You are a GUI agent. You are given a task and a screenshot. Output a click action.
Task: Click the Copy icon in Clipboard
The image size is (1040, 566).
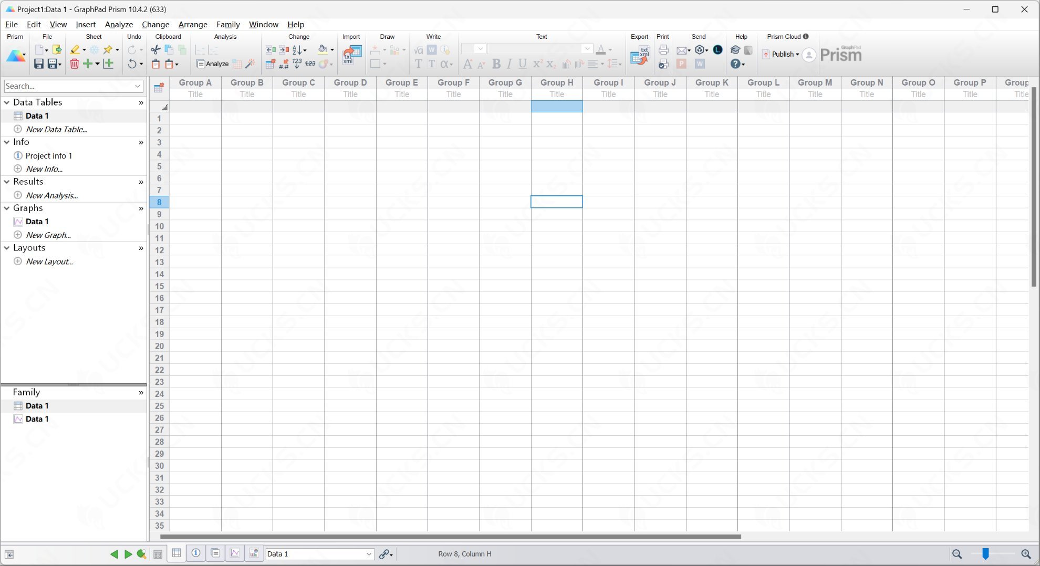169,50
